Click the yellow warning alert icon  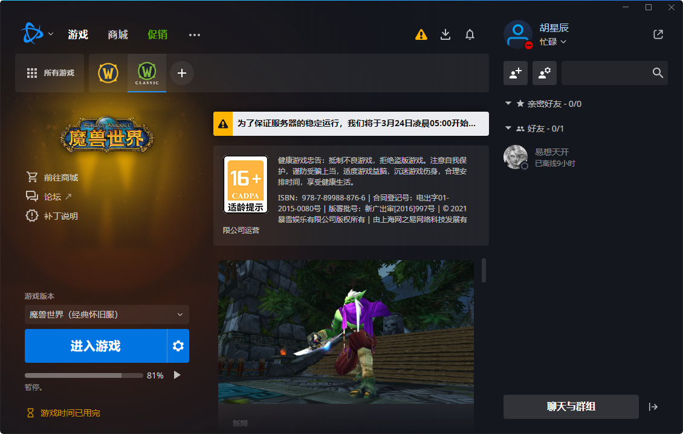coord(421,34)
